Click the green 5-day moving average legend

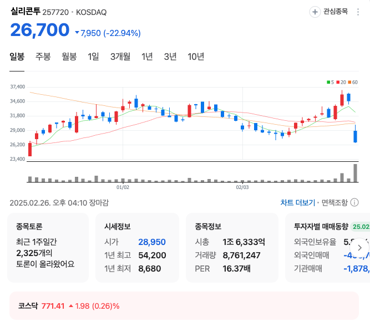331,82
